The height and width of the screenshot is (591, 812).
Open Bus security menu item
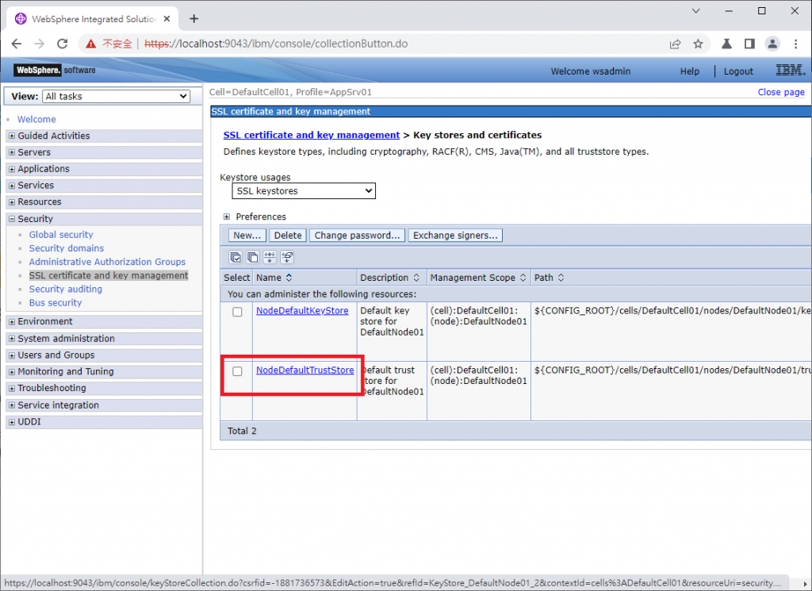point(56,302)
